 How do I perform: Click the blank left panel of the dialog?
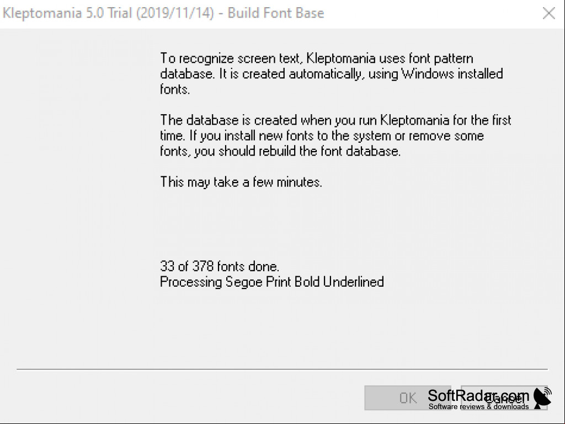[77, 198]
